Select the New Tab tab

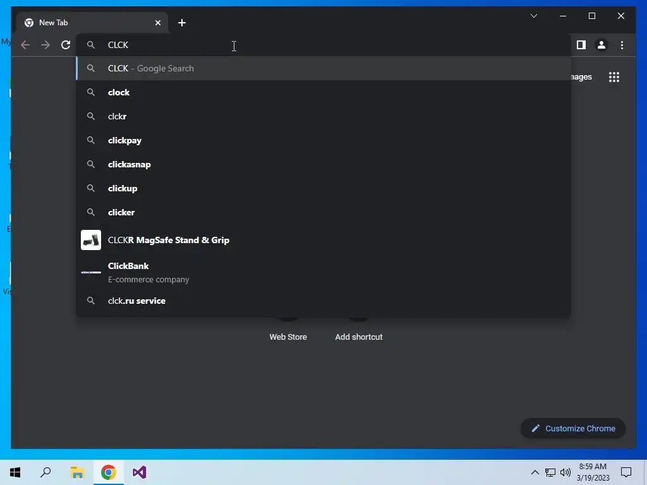pos(92,23)
